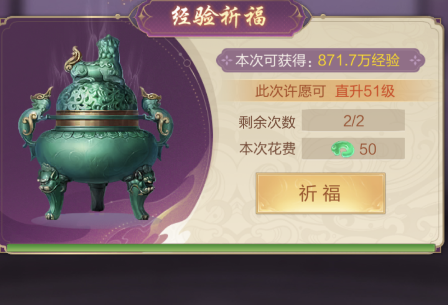Click the golden 祈福 button
The height and width of the screenshot is (305, 448).
click(x=320, y=193)
